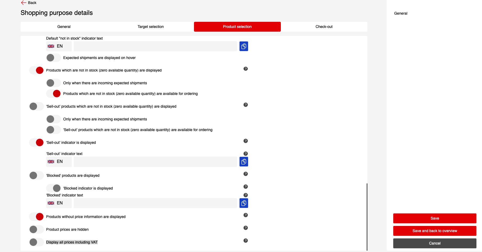Turn off Products without price information displayed
This screenshot has height=252, width=482.
(37, 217)
